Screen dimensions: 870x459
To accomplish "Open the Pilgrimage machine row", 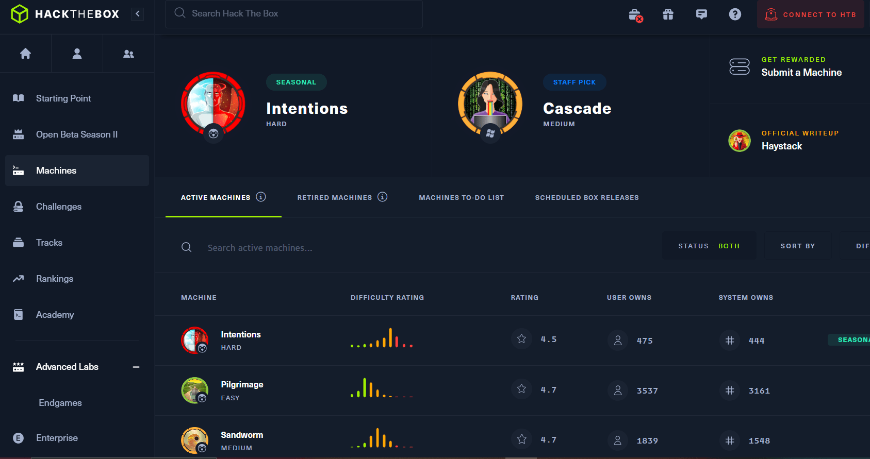I will tap(513, 390).
